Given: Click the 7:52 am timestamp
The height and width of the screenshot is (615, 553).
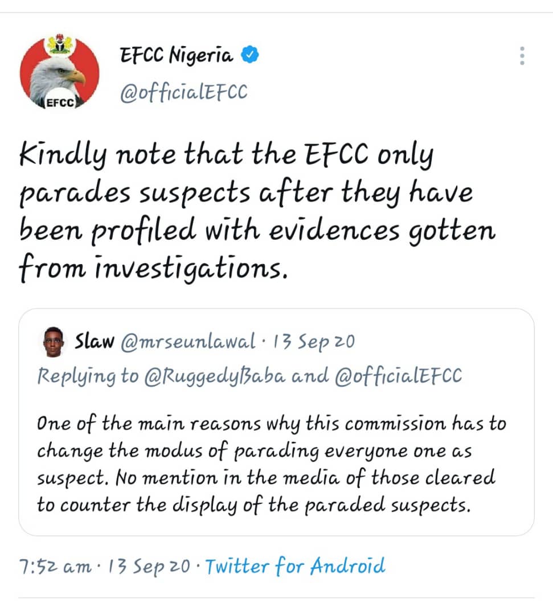Looking at the screenshot, I should click(x=55, y=566).
